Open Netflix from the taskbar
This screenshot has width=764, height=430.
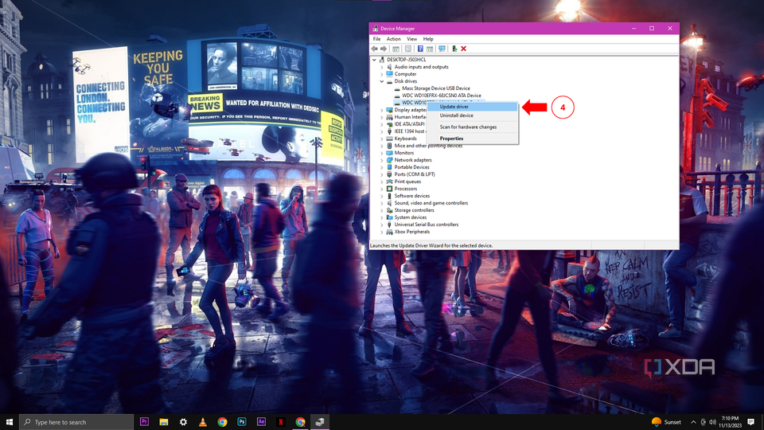pos(281,422)
